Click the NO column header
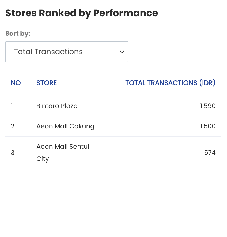The width and height of the screenshot is (227, 237). pyautogui.click(x=16, y=83)
